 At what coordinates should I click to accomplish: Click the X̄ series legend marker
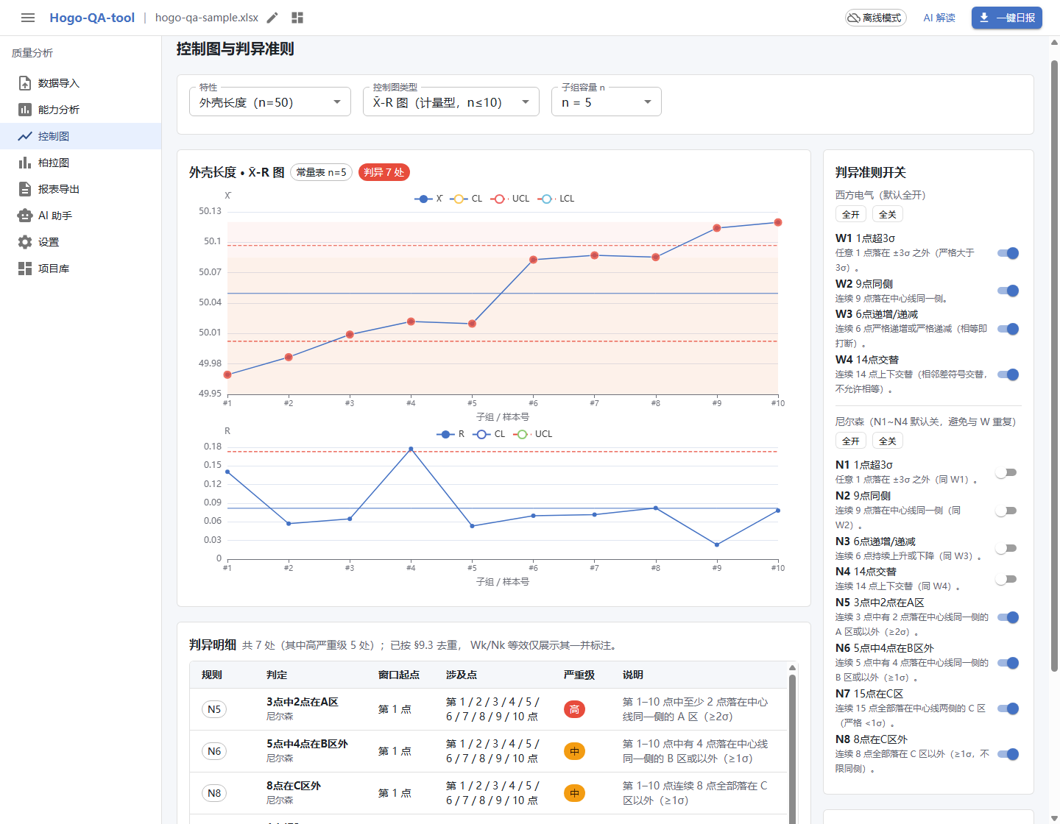[423, 199]
